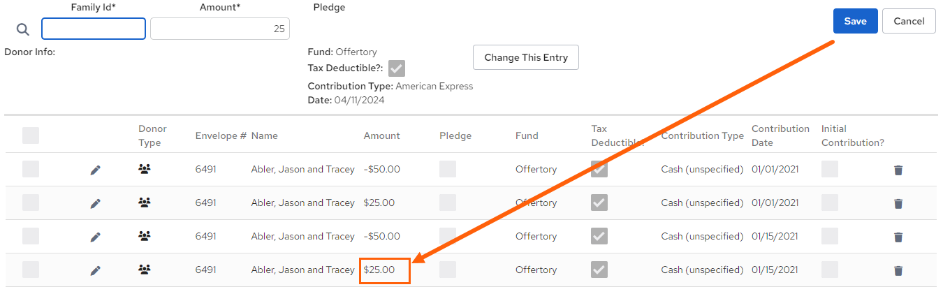Click the Family Id search magnifier icon

23,29
